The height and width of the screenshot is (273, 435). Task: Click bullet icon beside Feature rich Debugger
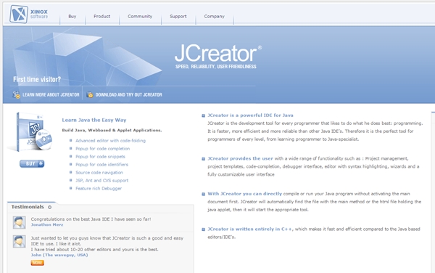tap(71, 188)
